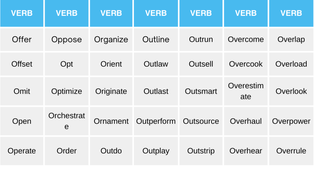Click the word Offer in the table
Viewport: 314px width, 176px height.
click(x=22, y=39)
